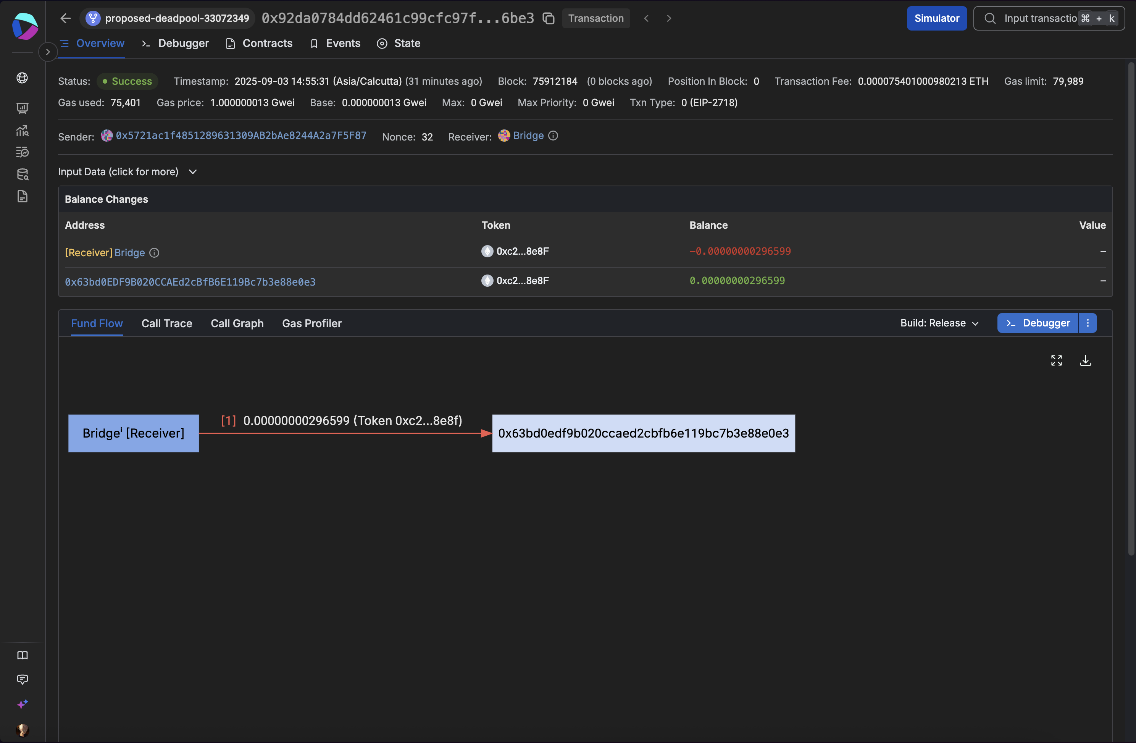
Task: Open the three-dot menu next to Debugger
Action: [x=1088, y=323]
